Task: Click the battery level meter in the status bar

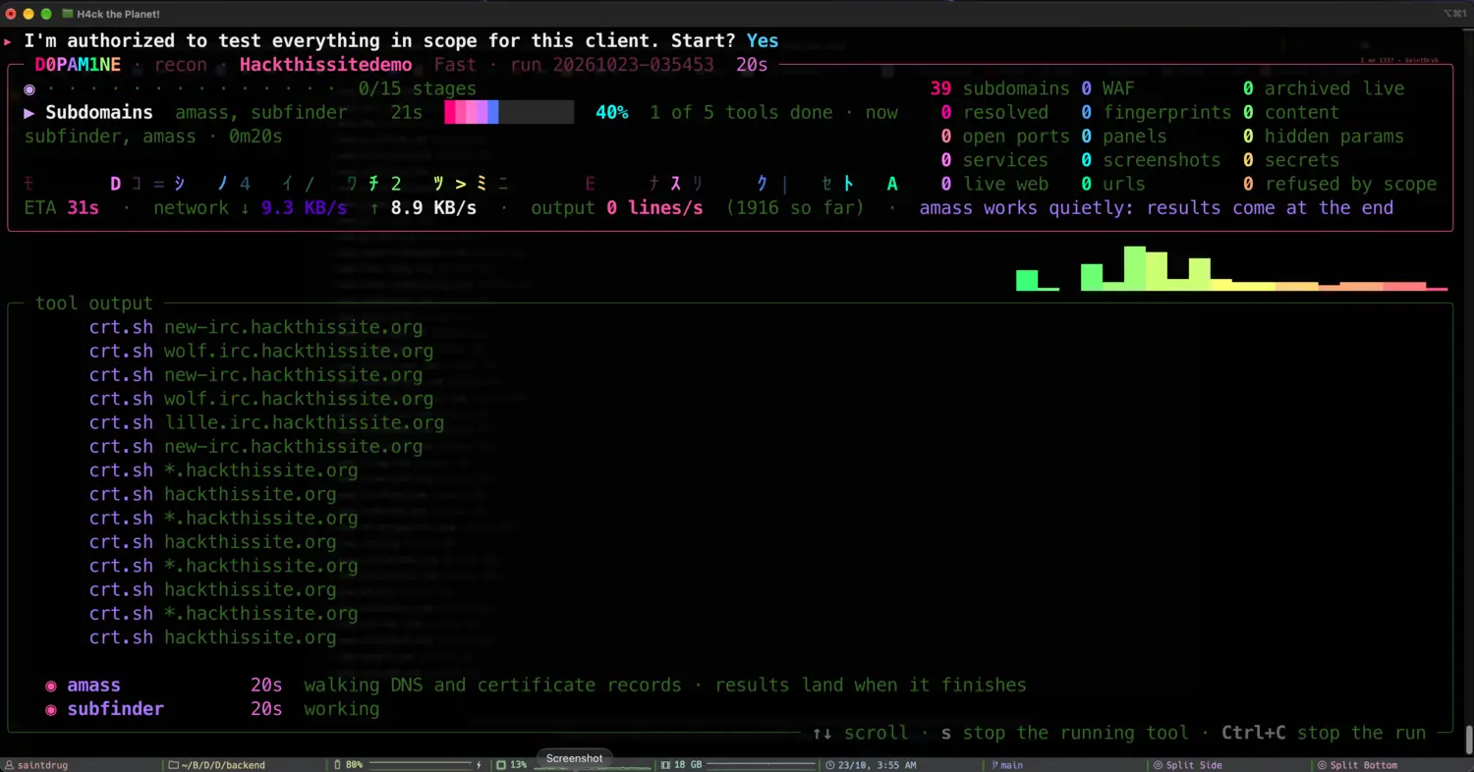Action: (x=419, y=764)
